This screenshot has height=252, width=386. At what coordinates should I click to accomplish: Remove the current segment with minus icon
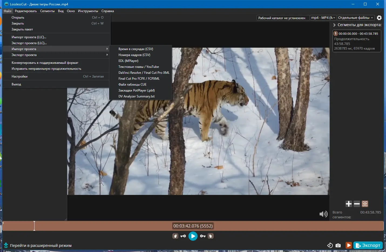(x=357, y=204)
